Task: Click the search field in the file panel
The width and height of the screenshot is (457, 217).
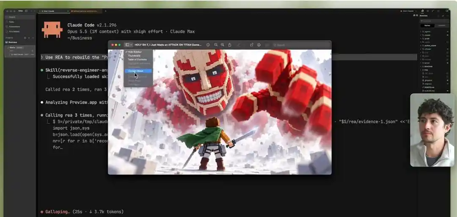Action: (435, 21)
